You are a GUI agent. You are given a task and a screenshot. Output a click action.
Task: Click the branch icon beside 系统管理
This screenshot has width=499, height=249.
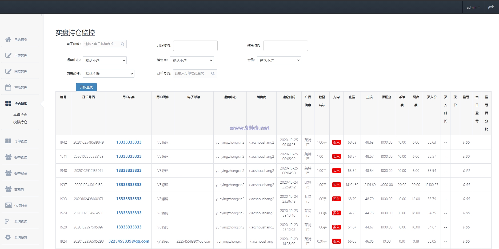(x=7, y=221)
